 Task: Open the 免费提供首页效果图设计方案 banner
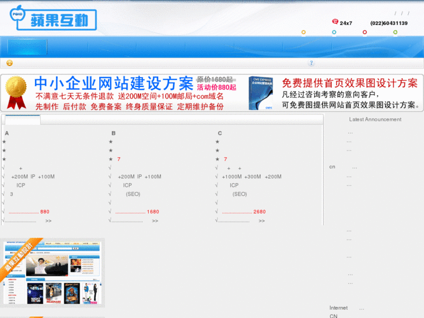[349, 83]
